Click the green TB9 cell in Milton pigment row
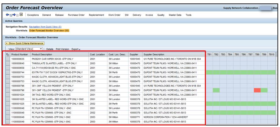280x127 pixels. click(x=264, y=90)
